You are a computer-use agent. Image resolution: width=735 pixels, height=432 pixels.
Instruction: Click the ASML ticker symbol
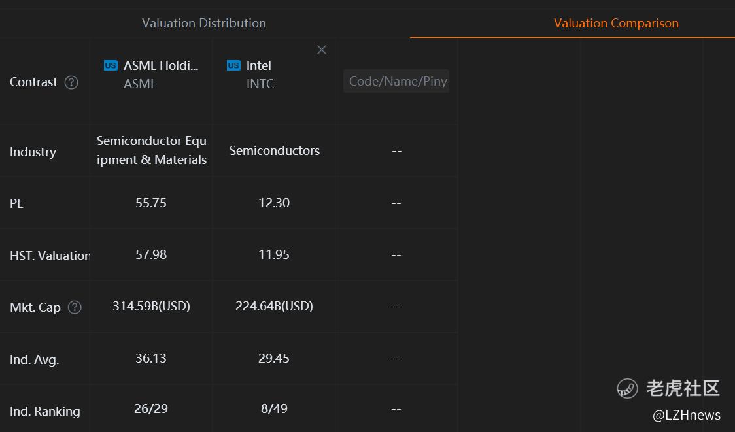click(140, 84)
